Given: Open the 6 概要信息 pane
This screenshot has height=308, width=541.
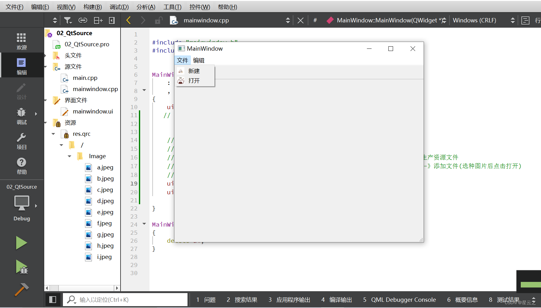Looking at the screenshot, I should coord(463,300).
